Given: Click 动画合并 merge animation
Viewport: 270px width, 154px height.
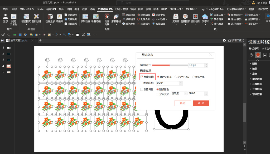Looking at the screenshot, I should (x=144, y=19).
